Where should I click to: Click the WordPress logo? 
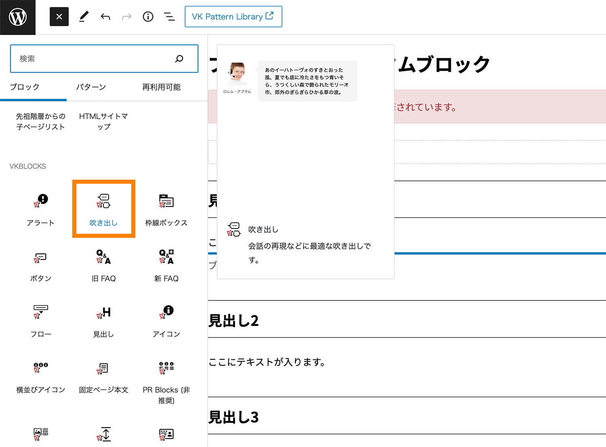pos(17,17)
